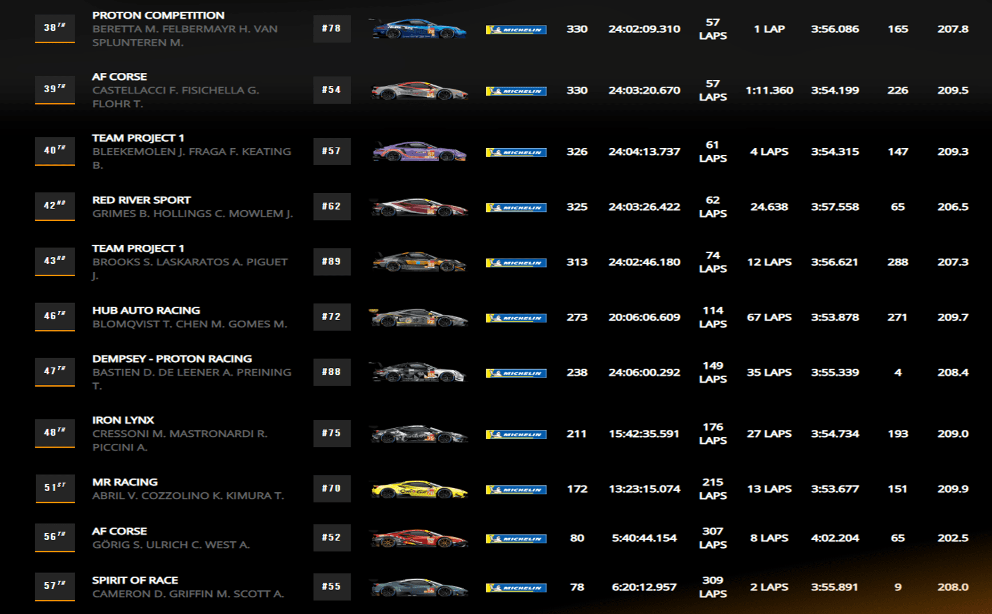This screenshot has height=614, width=992.
Task: Click the #89 Team Project 1 car image
Action: [419, 262]
